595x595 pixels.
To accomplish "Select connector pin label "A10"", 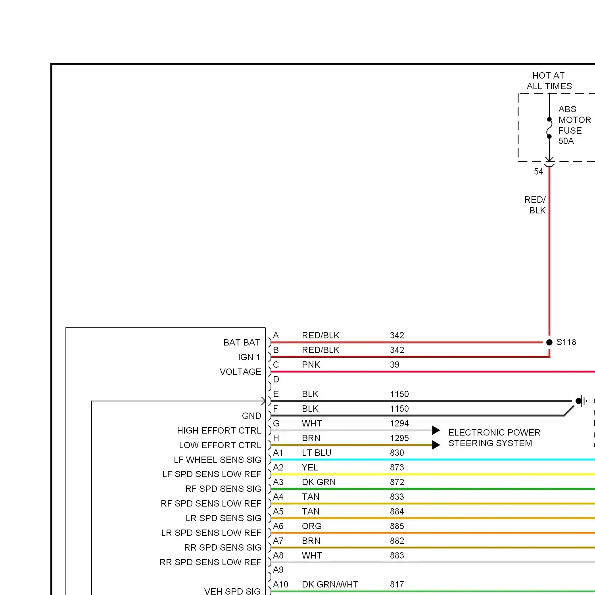I will [x=280, y=585].
